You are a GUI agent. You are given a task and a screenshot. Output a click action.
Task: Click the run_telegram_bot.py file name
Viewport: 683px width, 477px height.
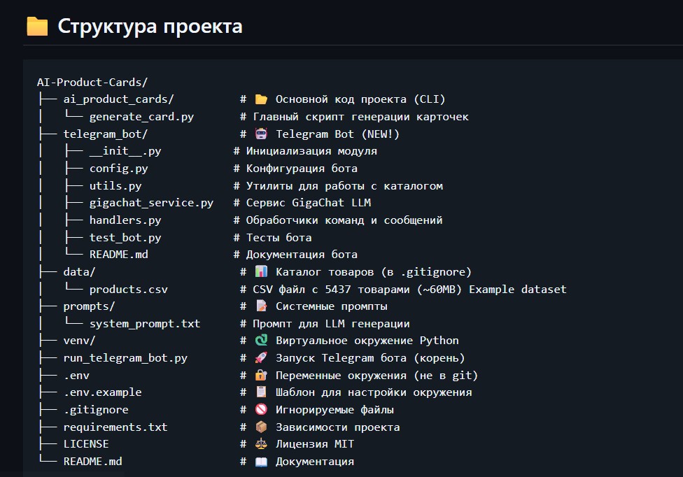125,357
